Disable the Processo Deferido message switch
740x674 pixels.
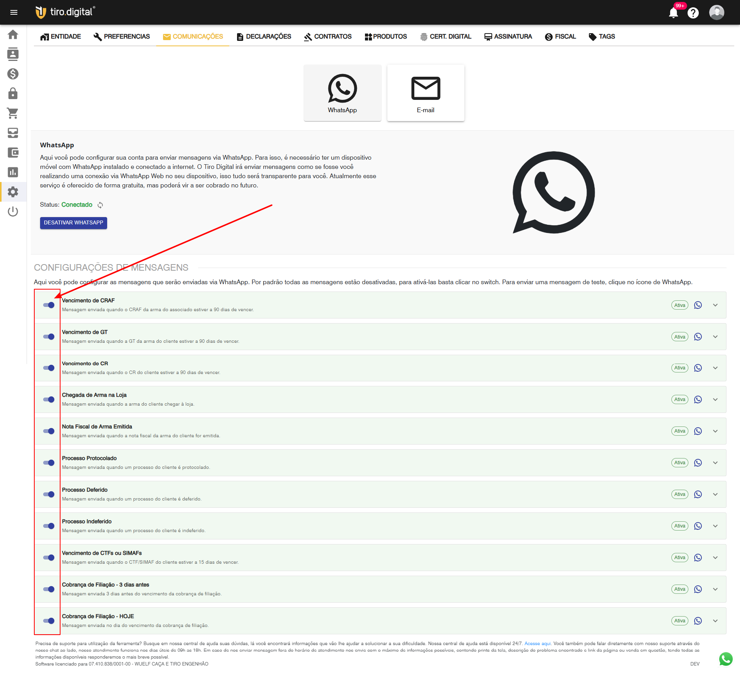click(49, 494)
